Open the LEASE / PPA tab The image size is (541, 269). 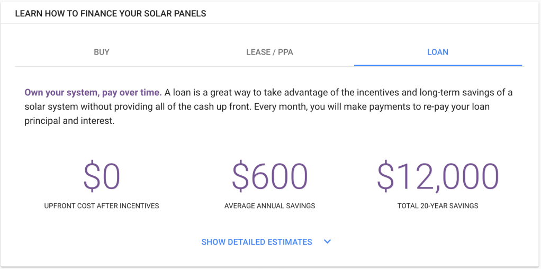tap(269, 52)
